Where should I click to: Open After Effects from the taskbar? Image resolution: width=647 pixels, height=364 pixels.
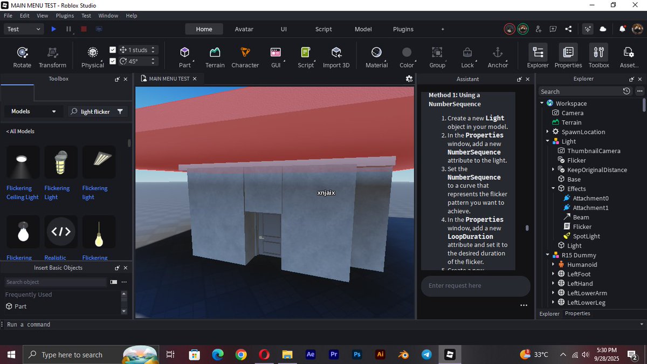311,354
